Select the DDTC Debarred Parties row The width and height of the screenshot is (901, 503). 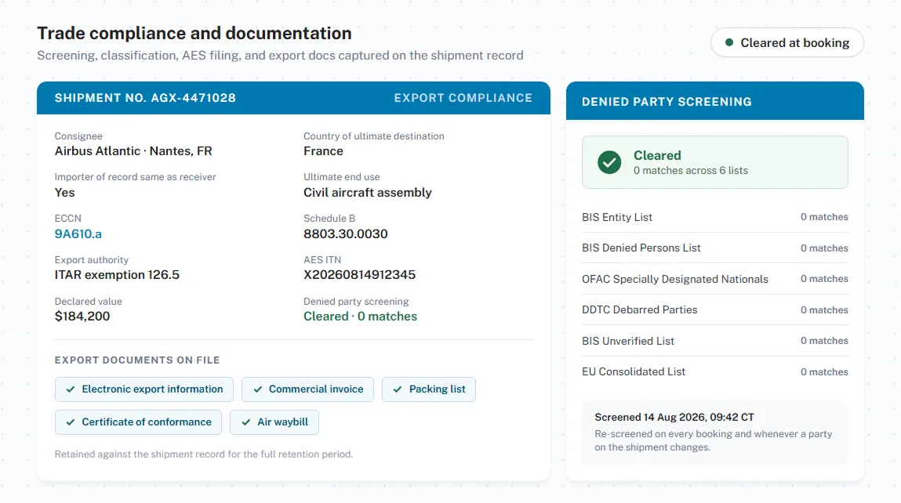click(x=715, y=310)
